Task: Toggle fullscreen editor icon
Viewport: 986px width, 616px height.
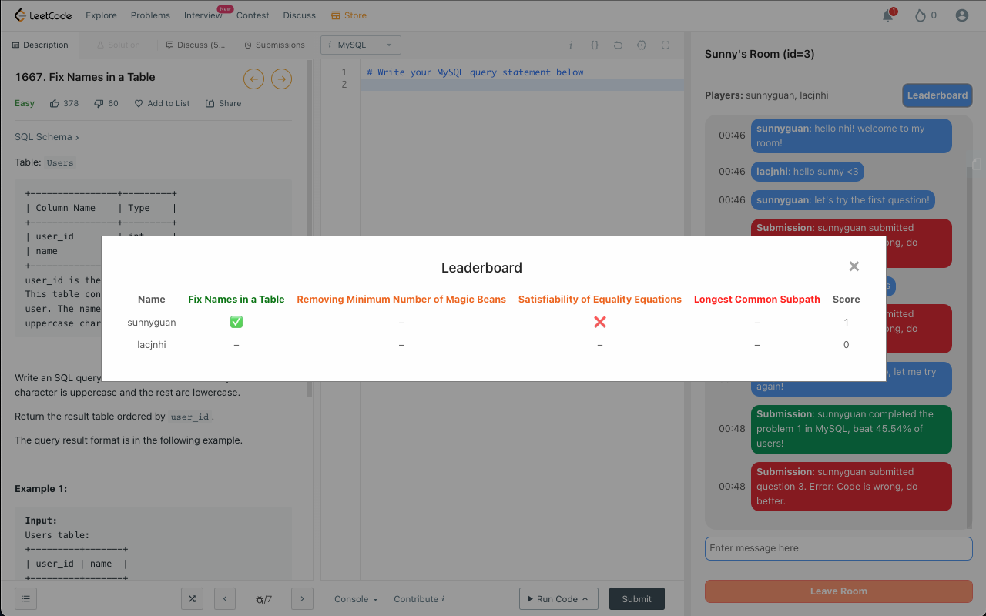Action: tap(666, 45)
